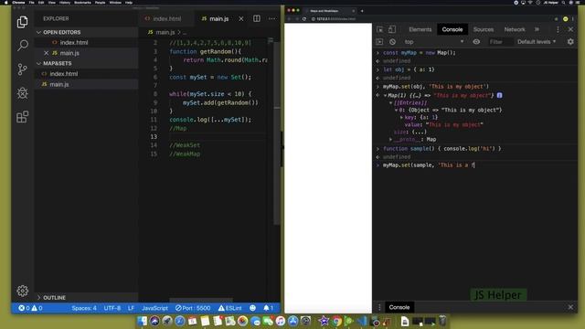Reload the page in Chrome

(x=304, y=18)
